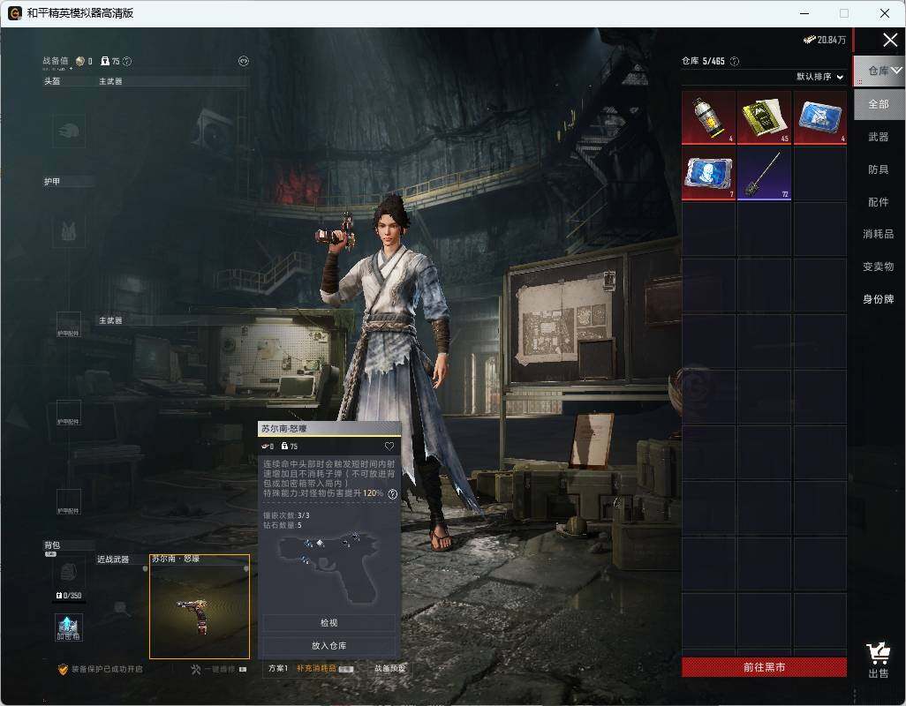Click the 装备保护已成功开启 shield icon
This screenshot has width=906, height=706.
(63, 669)
